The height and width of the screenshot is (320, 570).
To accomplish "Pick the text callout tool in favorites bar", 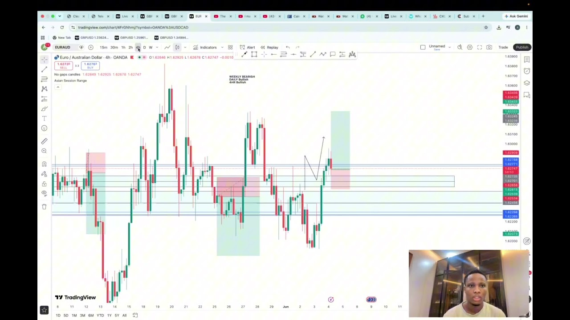I will pyautogui.click(x=333, y=54).
